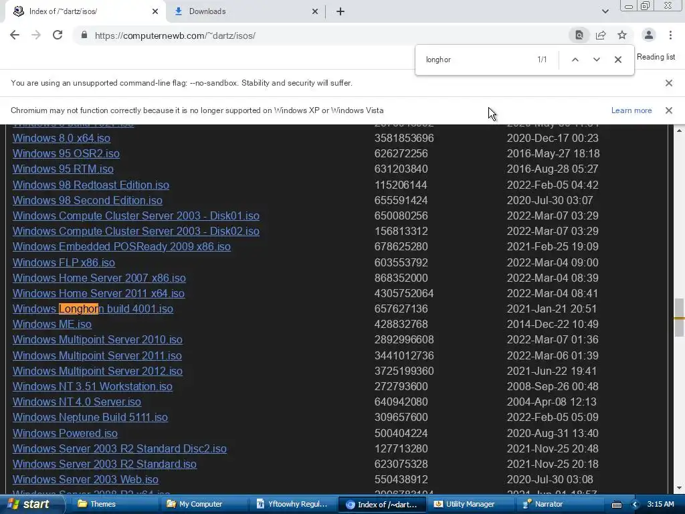Download Windows Home Server 2007 x86.iso
Image resolution: width=685 pixels, height=514 pixels.
pos(99,278)
